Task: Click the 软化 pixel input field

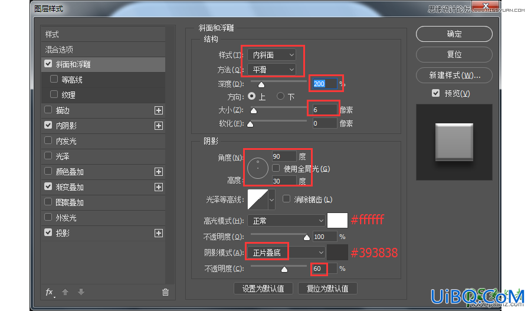Action: [324, 123]
